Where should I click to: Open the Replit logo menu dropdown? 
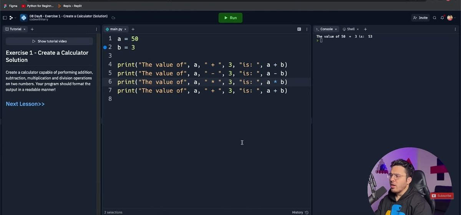[12, 18]
